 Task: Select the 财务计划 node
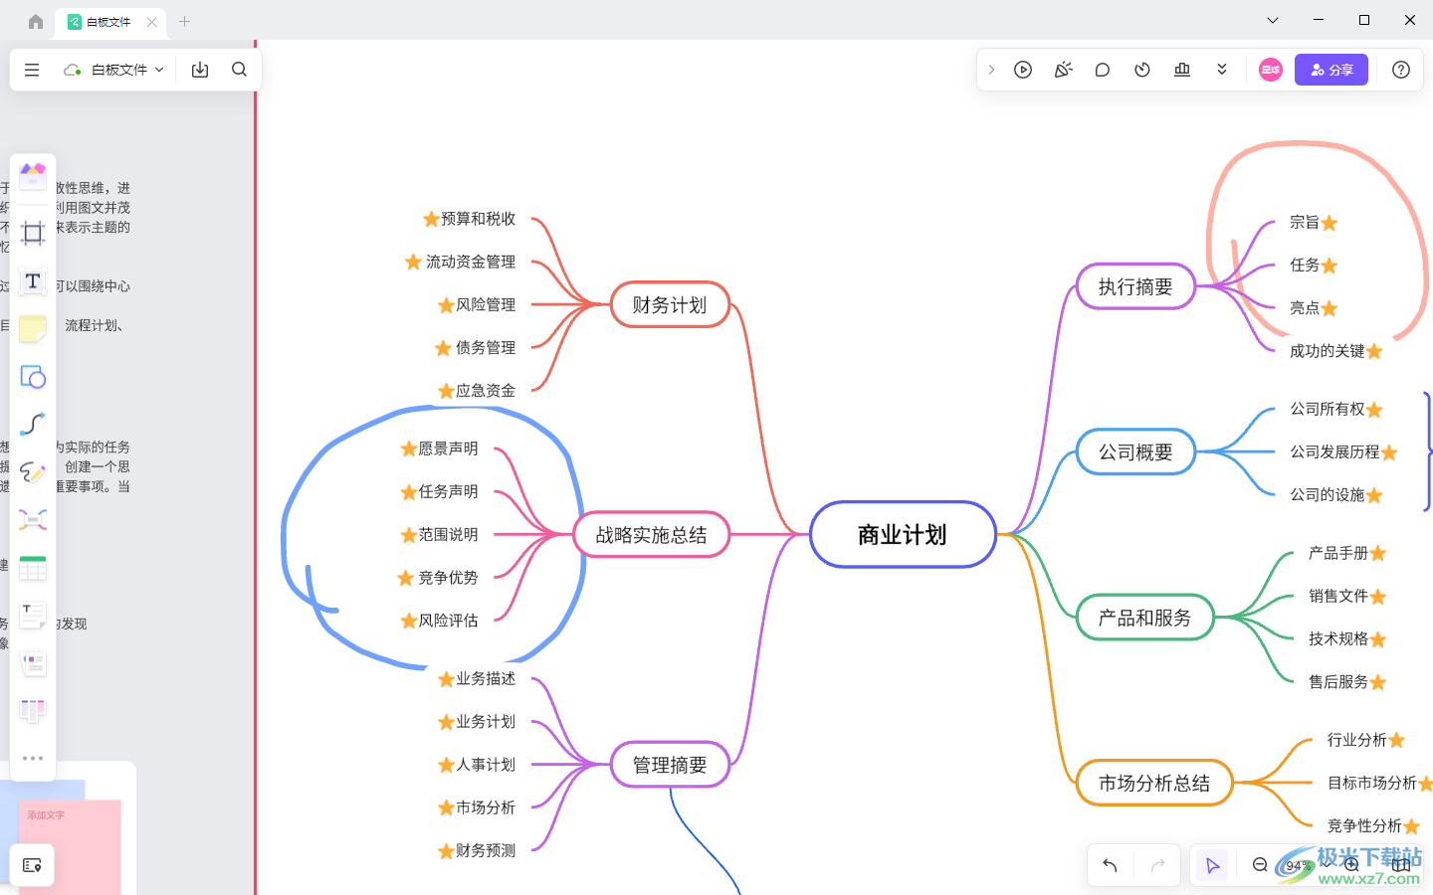pyautogui.click(x=670, y=304)
